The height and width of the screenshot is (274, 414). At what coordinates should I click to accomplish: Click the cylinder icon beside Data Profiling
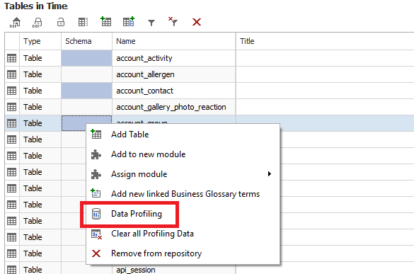pyautogui.click(x=96, y=214)
